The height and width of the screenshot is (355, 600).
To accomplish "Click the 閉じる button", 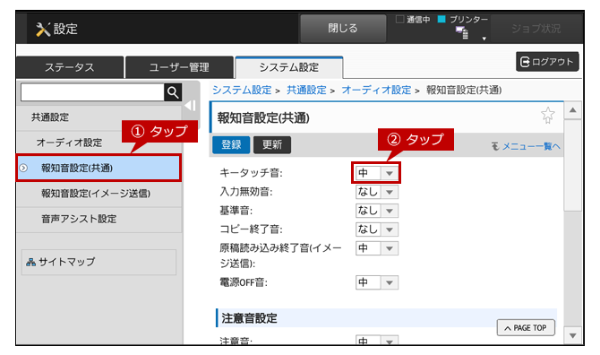I will 342,29.
